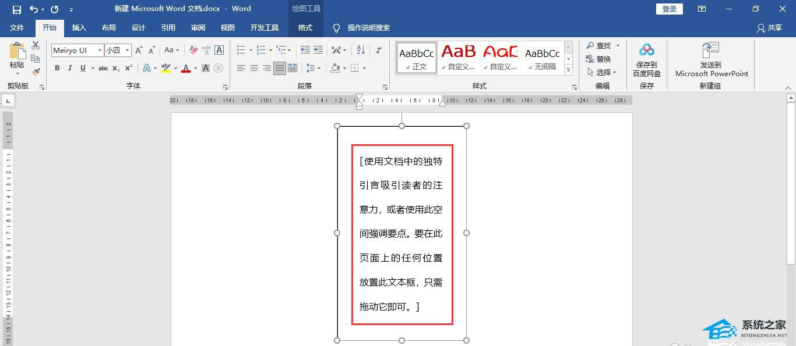Expand the text effects A dropdown arrow
This screenshot has width=796, height=346.
point(155,68)
